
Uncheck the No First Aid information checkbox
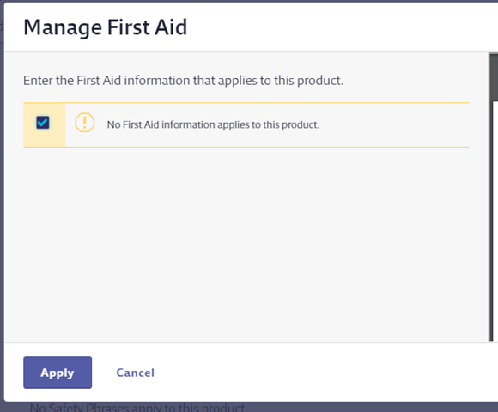43,123
